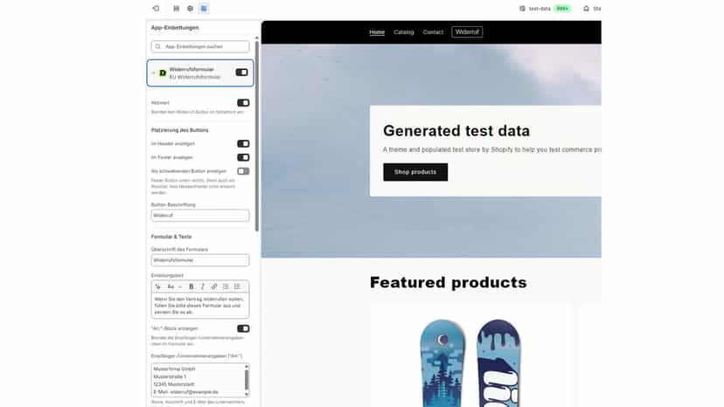
Task: Click the numbered list icon
Action: click(x=237, y=286)
